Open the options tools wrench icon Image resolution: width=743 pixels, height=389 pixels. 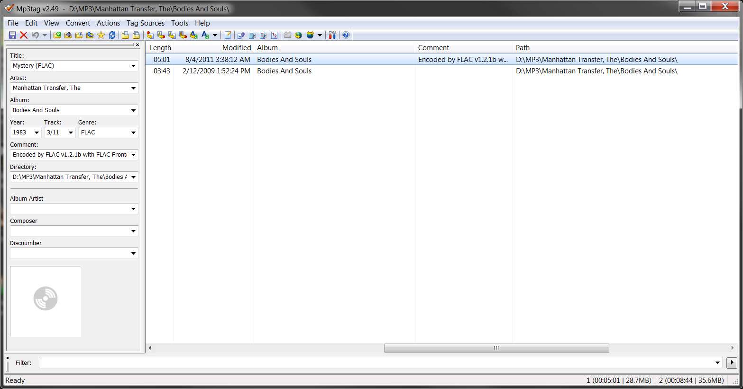pyautogui.click(x=332, y=35)
